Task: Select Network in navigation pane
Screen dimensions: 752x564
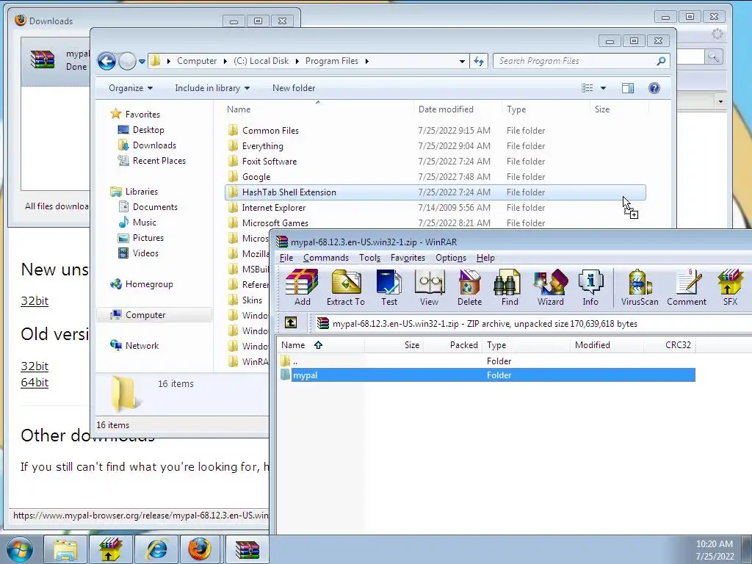Action: click(142, 345)
